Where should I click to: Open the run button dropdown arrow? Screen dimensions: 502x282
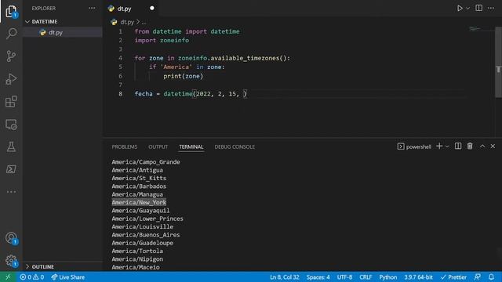[x=467, y=9]
